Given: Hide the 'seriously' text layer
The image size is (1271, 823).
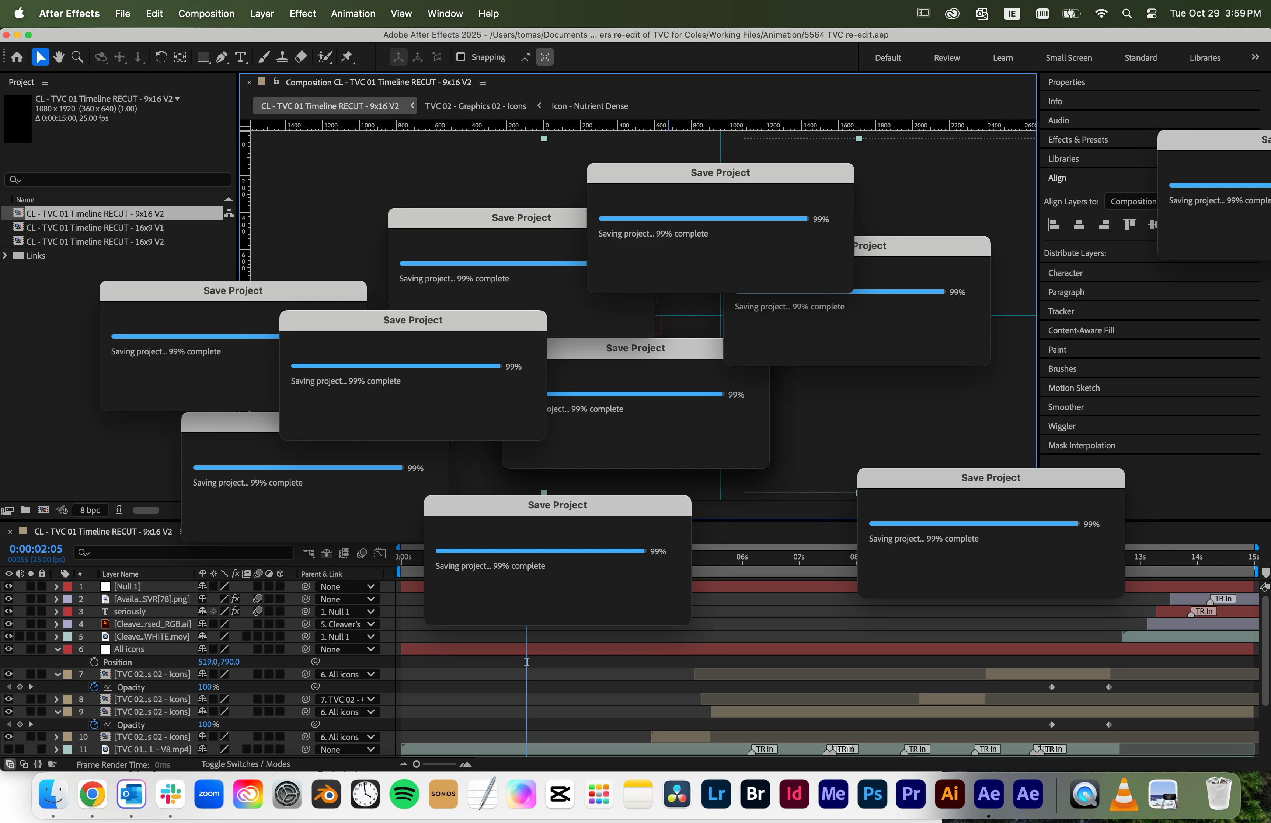Looking at the screenshot, I should click(8, 612).
